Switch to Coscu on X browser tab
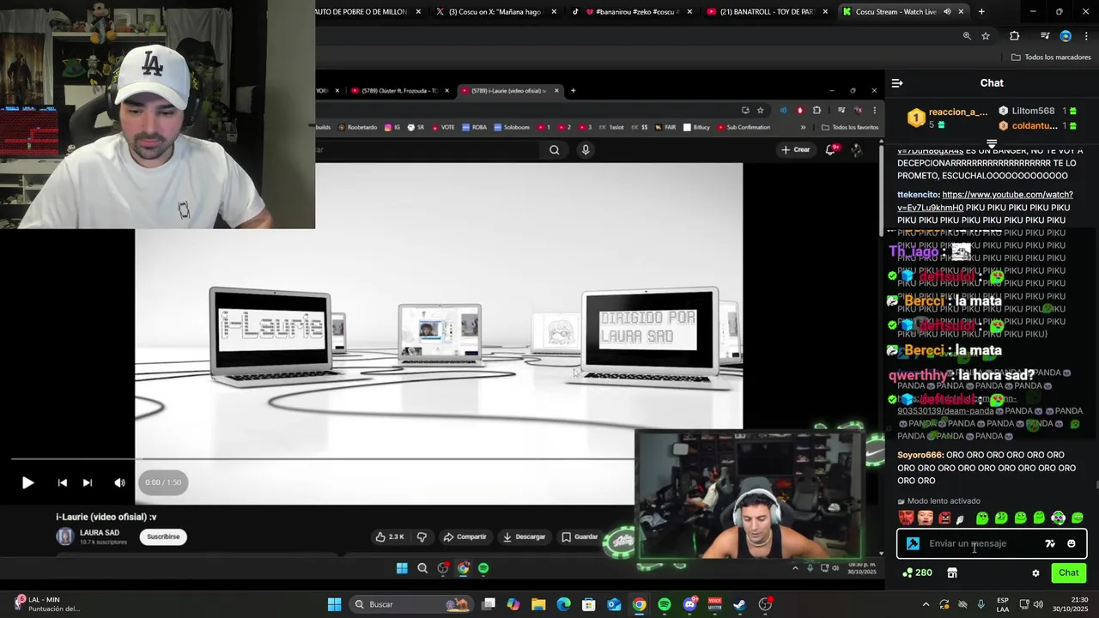 point(495,11)
